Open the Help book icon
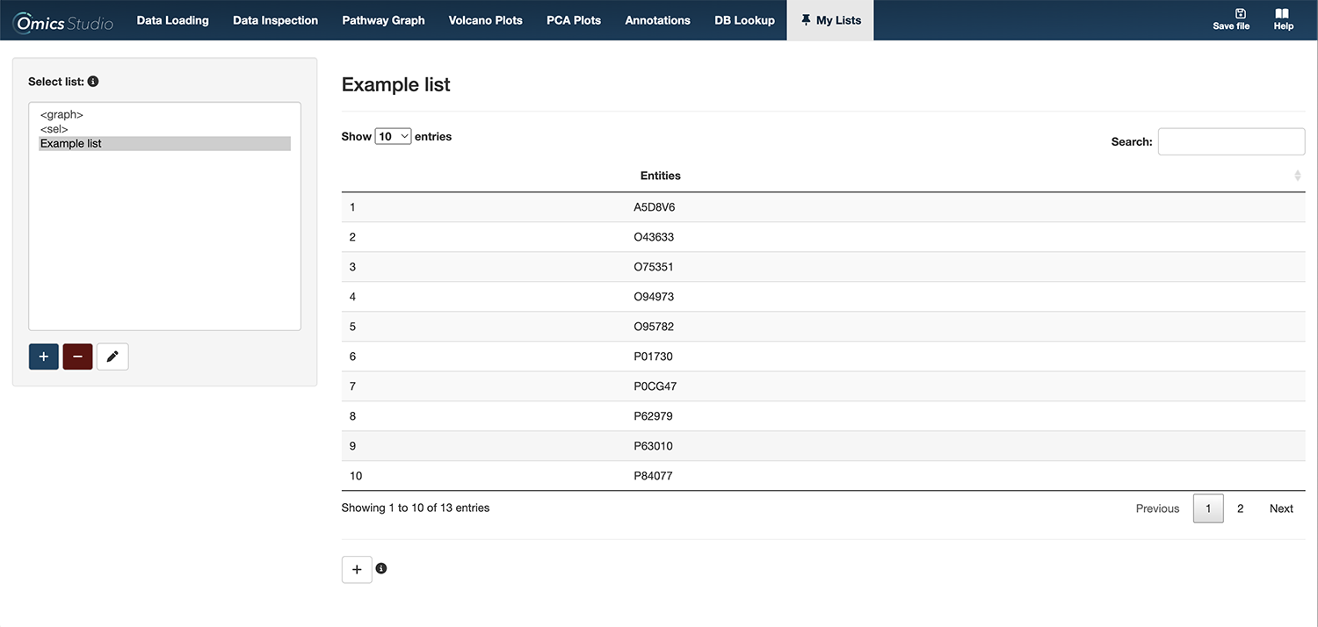 pos(1282,14)
